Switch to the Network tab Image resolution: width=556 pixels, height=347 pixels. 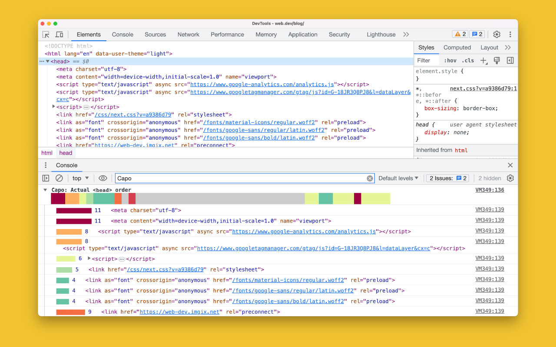188,35
